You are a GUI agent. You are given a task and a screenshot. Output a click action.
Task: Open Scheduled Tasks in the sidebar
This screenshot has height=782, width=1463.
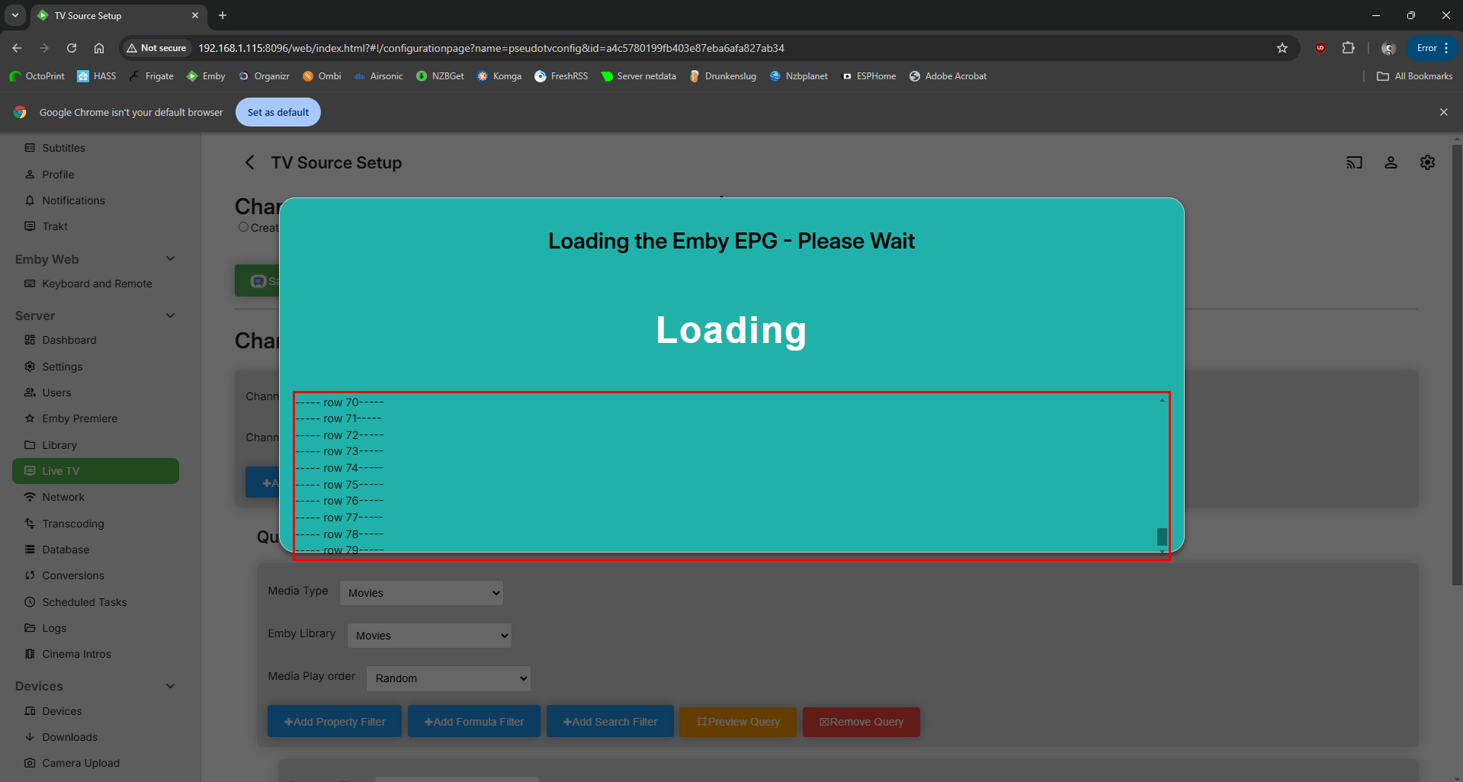(x=85, y=602)
